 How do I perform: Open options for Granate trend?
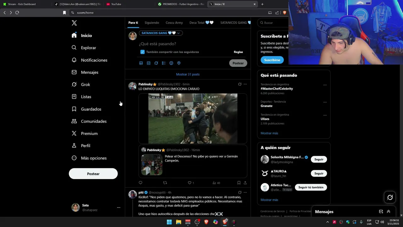(x=325, y=102)
